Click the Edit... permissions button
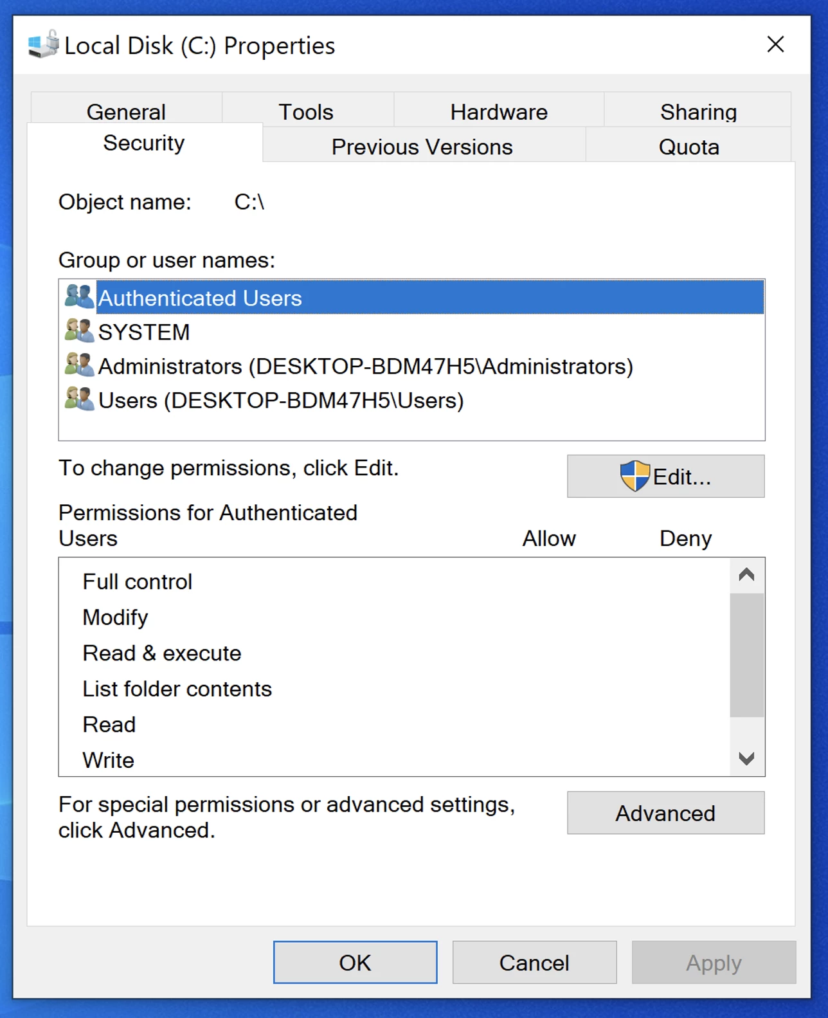Image resolution: width=828 pixels, height=1018 pixels. 665,476
